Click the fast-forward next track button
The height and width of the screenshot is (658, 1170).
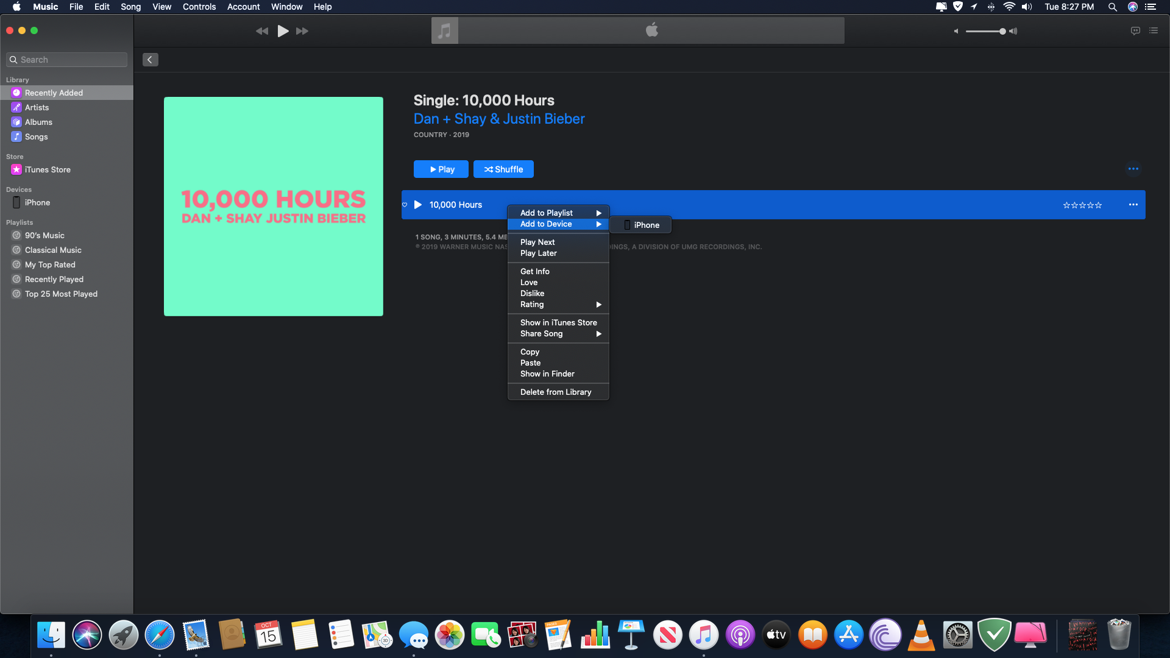[x=302, y=31]
